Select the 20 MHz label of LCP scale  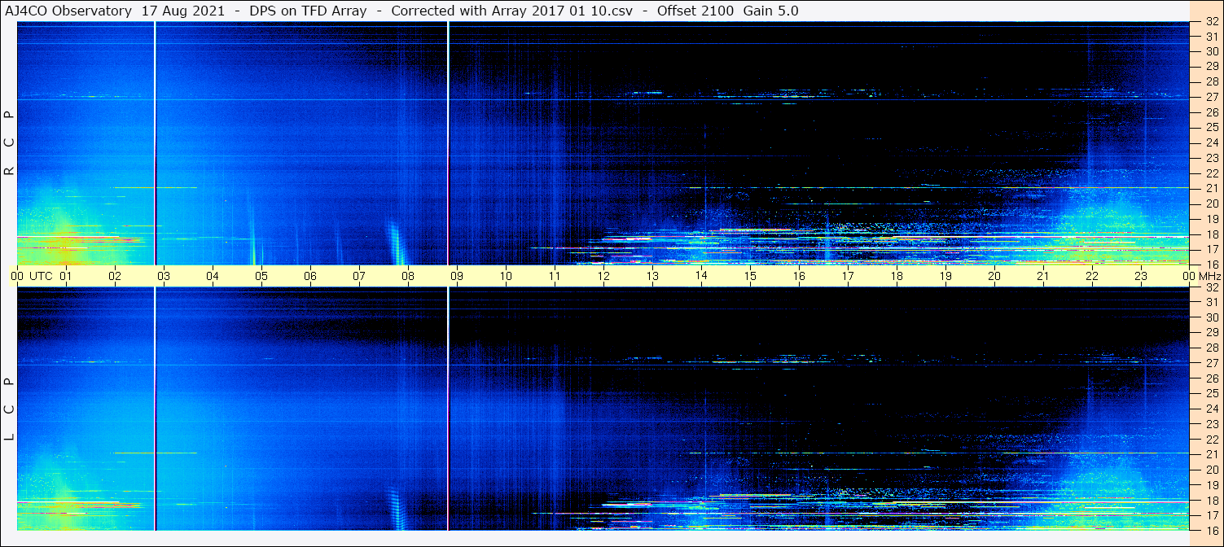click(1212, 470)
